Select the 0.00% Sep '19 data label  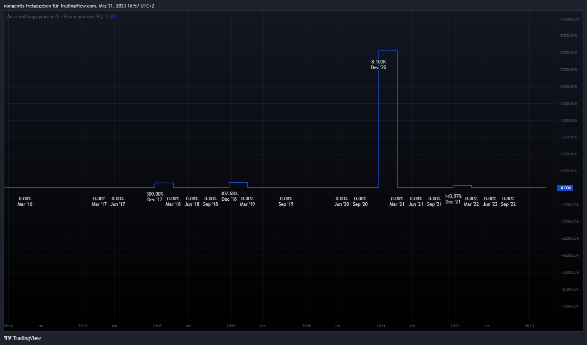tap(286, 201)
